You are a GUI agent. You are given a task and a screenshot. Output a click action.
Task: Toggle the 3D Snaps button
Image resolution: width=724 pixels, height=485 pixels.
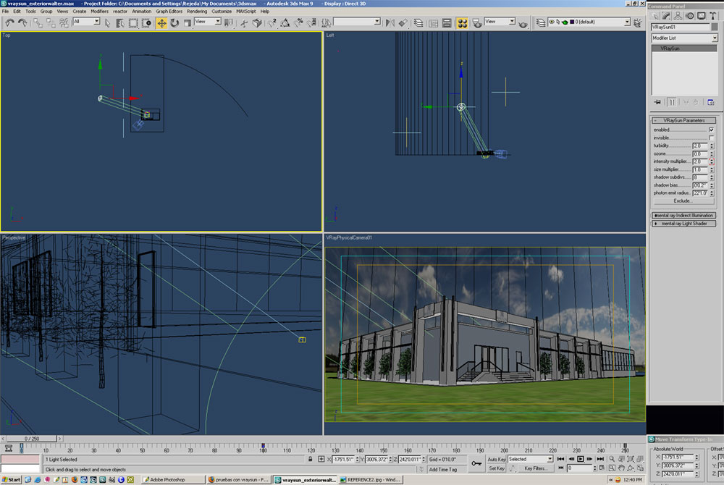[272, 22]
